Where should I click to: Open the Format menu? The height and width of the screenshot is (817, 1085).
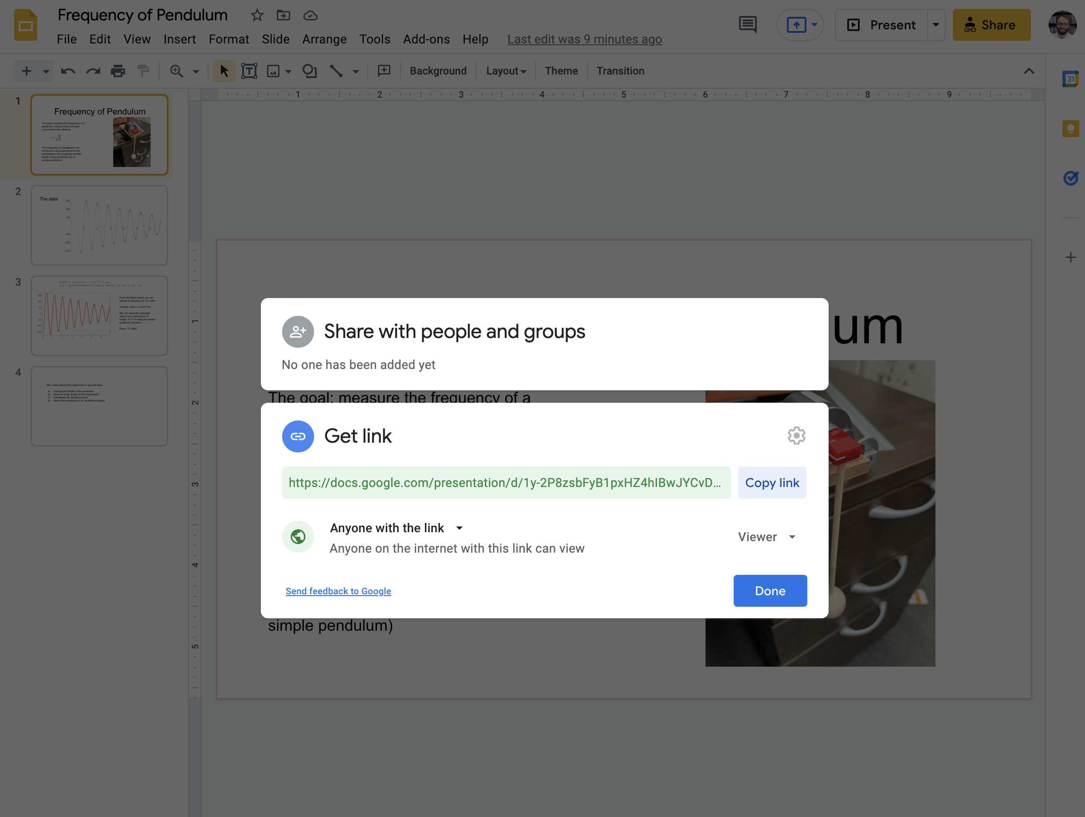coord(229,39)
